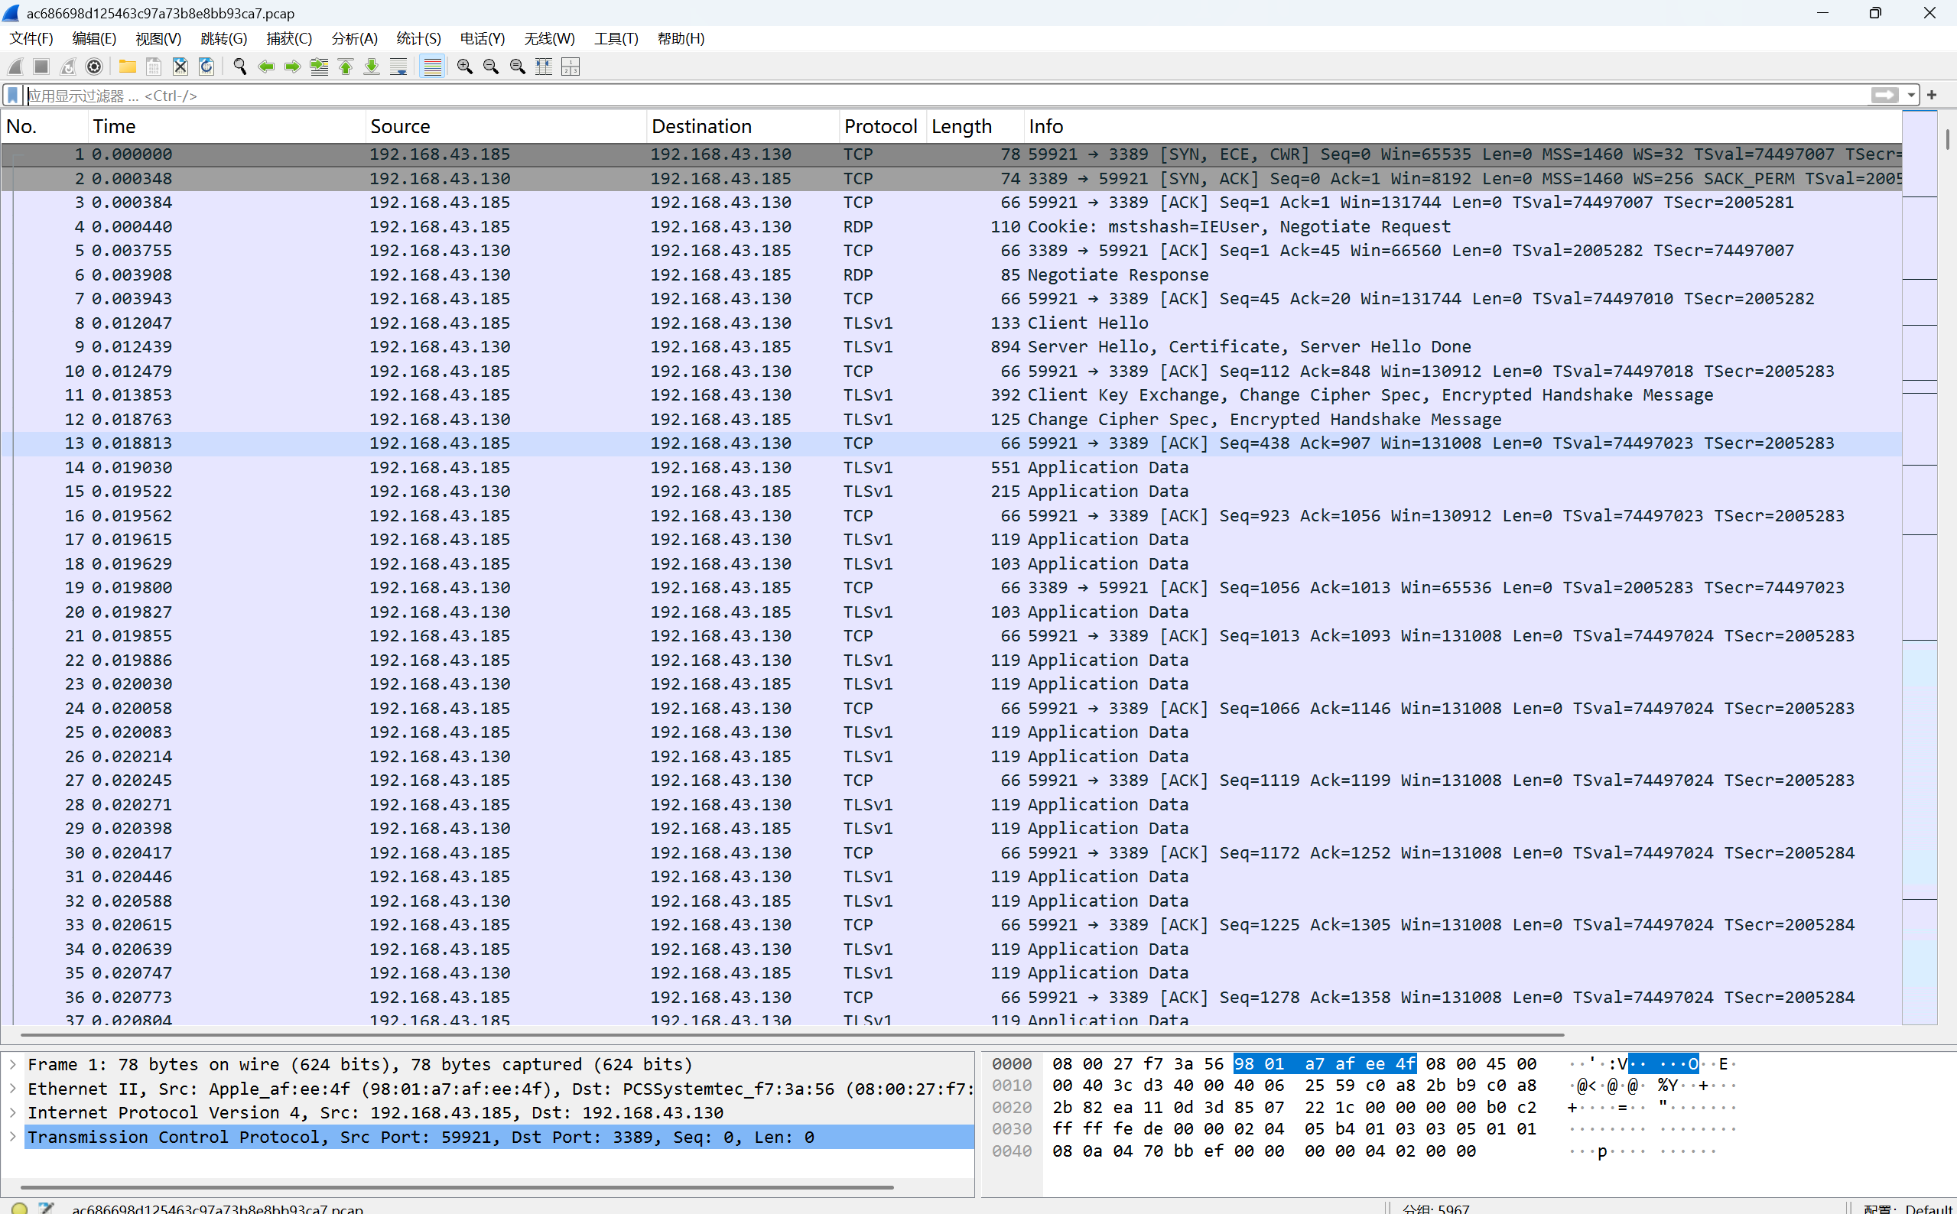Screen dimensions: 1957x1214
Task: Expand Ethernet II details row
Action: [13, 1089]
